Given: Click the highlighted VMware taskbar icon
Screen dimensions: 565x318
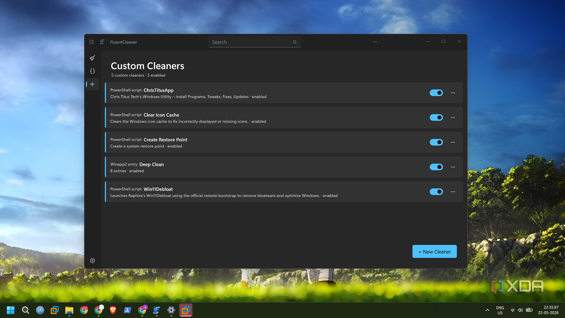Looking at the screenshot, I should click(x=186, y=310).
